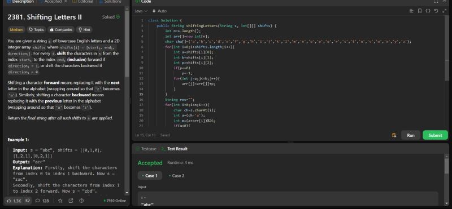
Task: Reveal the Hint
Action: [84, 30]
